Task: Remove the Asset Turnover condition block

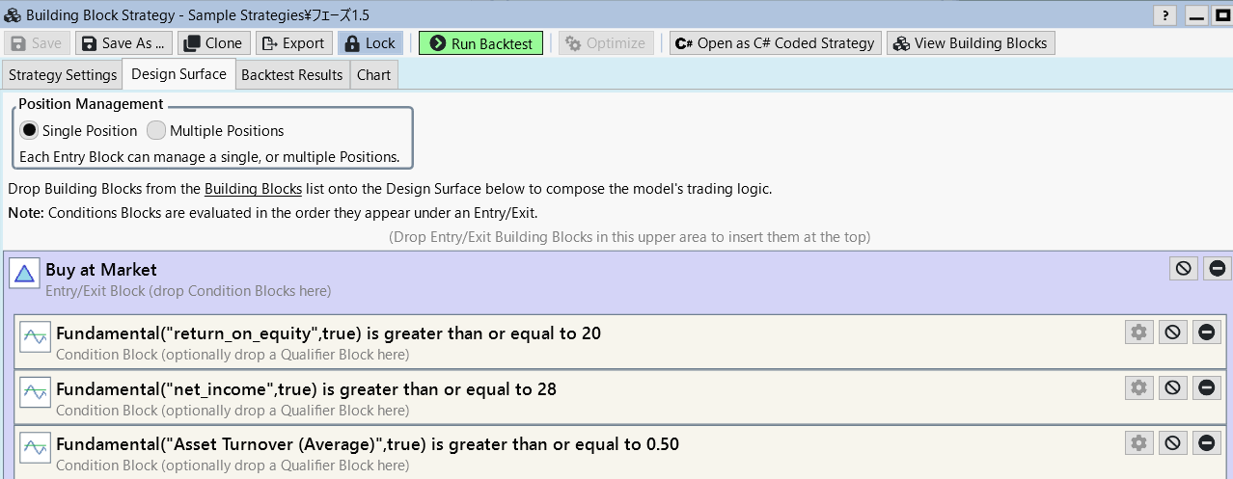Action: tap(1206, 443)
